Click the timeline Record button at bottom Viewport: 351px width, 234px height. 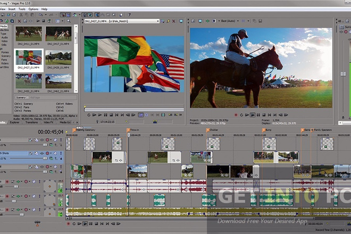68,224
